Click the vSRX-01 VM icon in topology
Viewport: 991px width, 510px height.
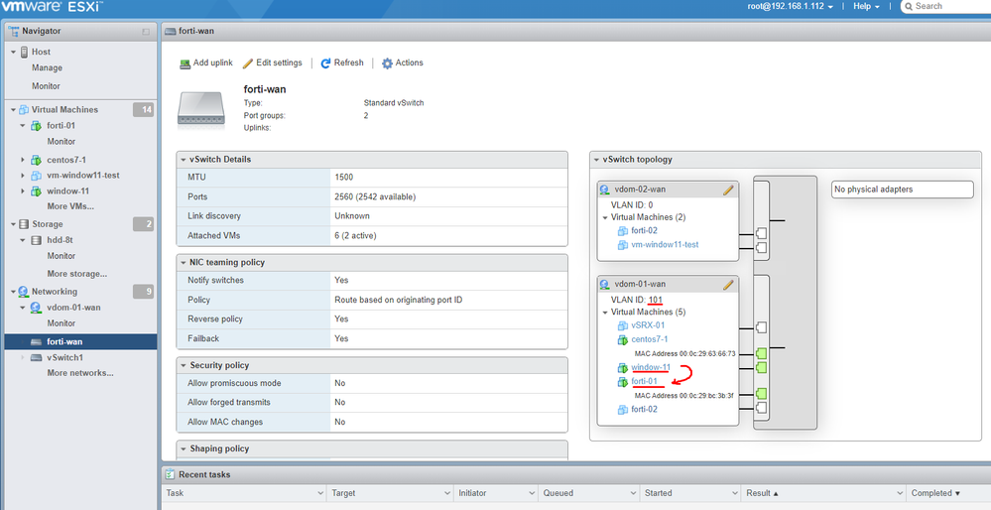(x=623, y=326)
